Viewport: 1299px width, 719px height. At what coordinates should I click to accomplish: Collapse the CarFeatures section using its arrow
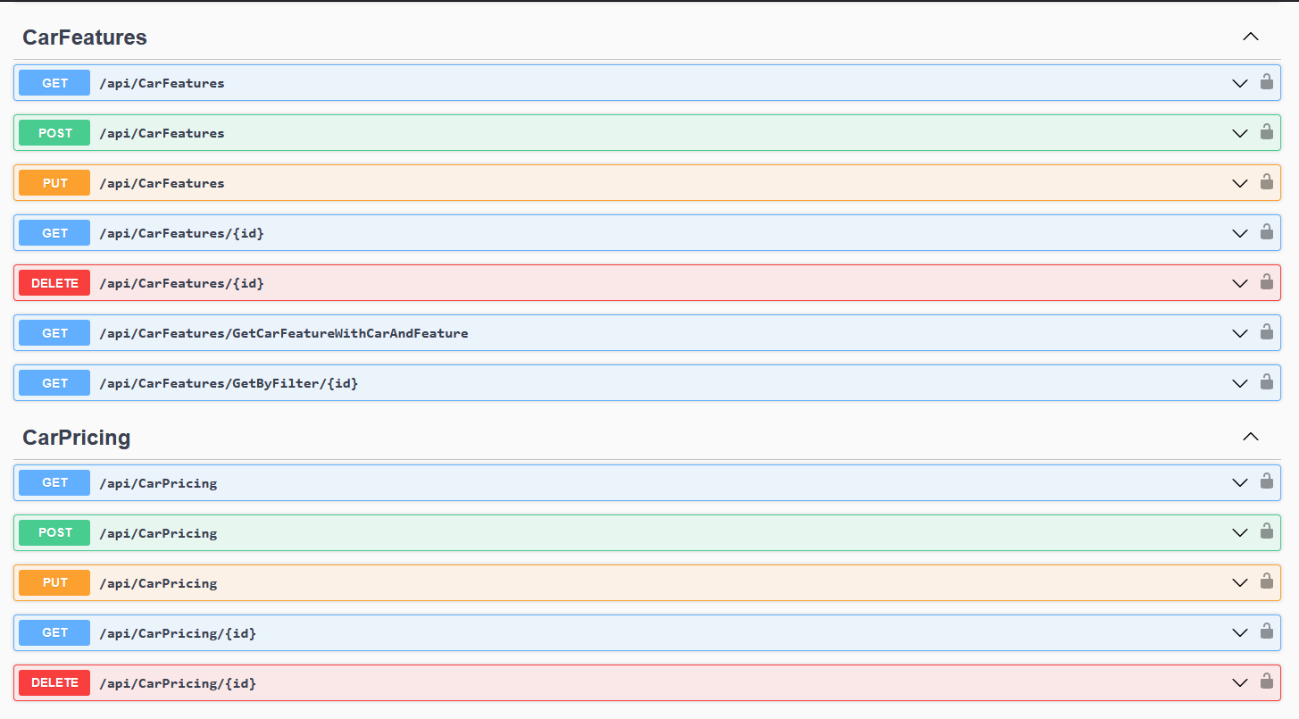tap(1251, 37)
